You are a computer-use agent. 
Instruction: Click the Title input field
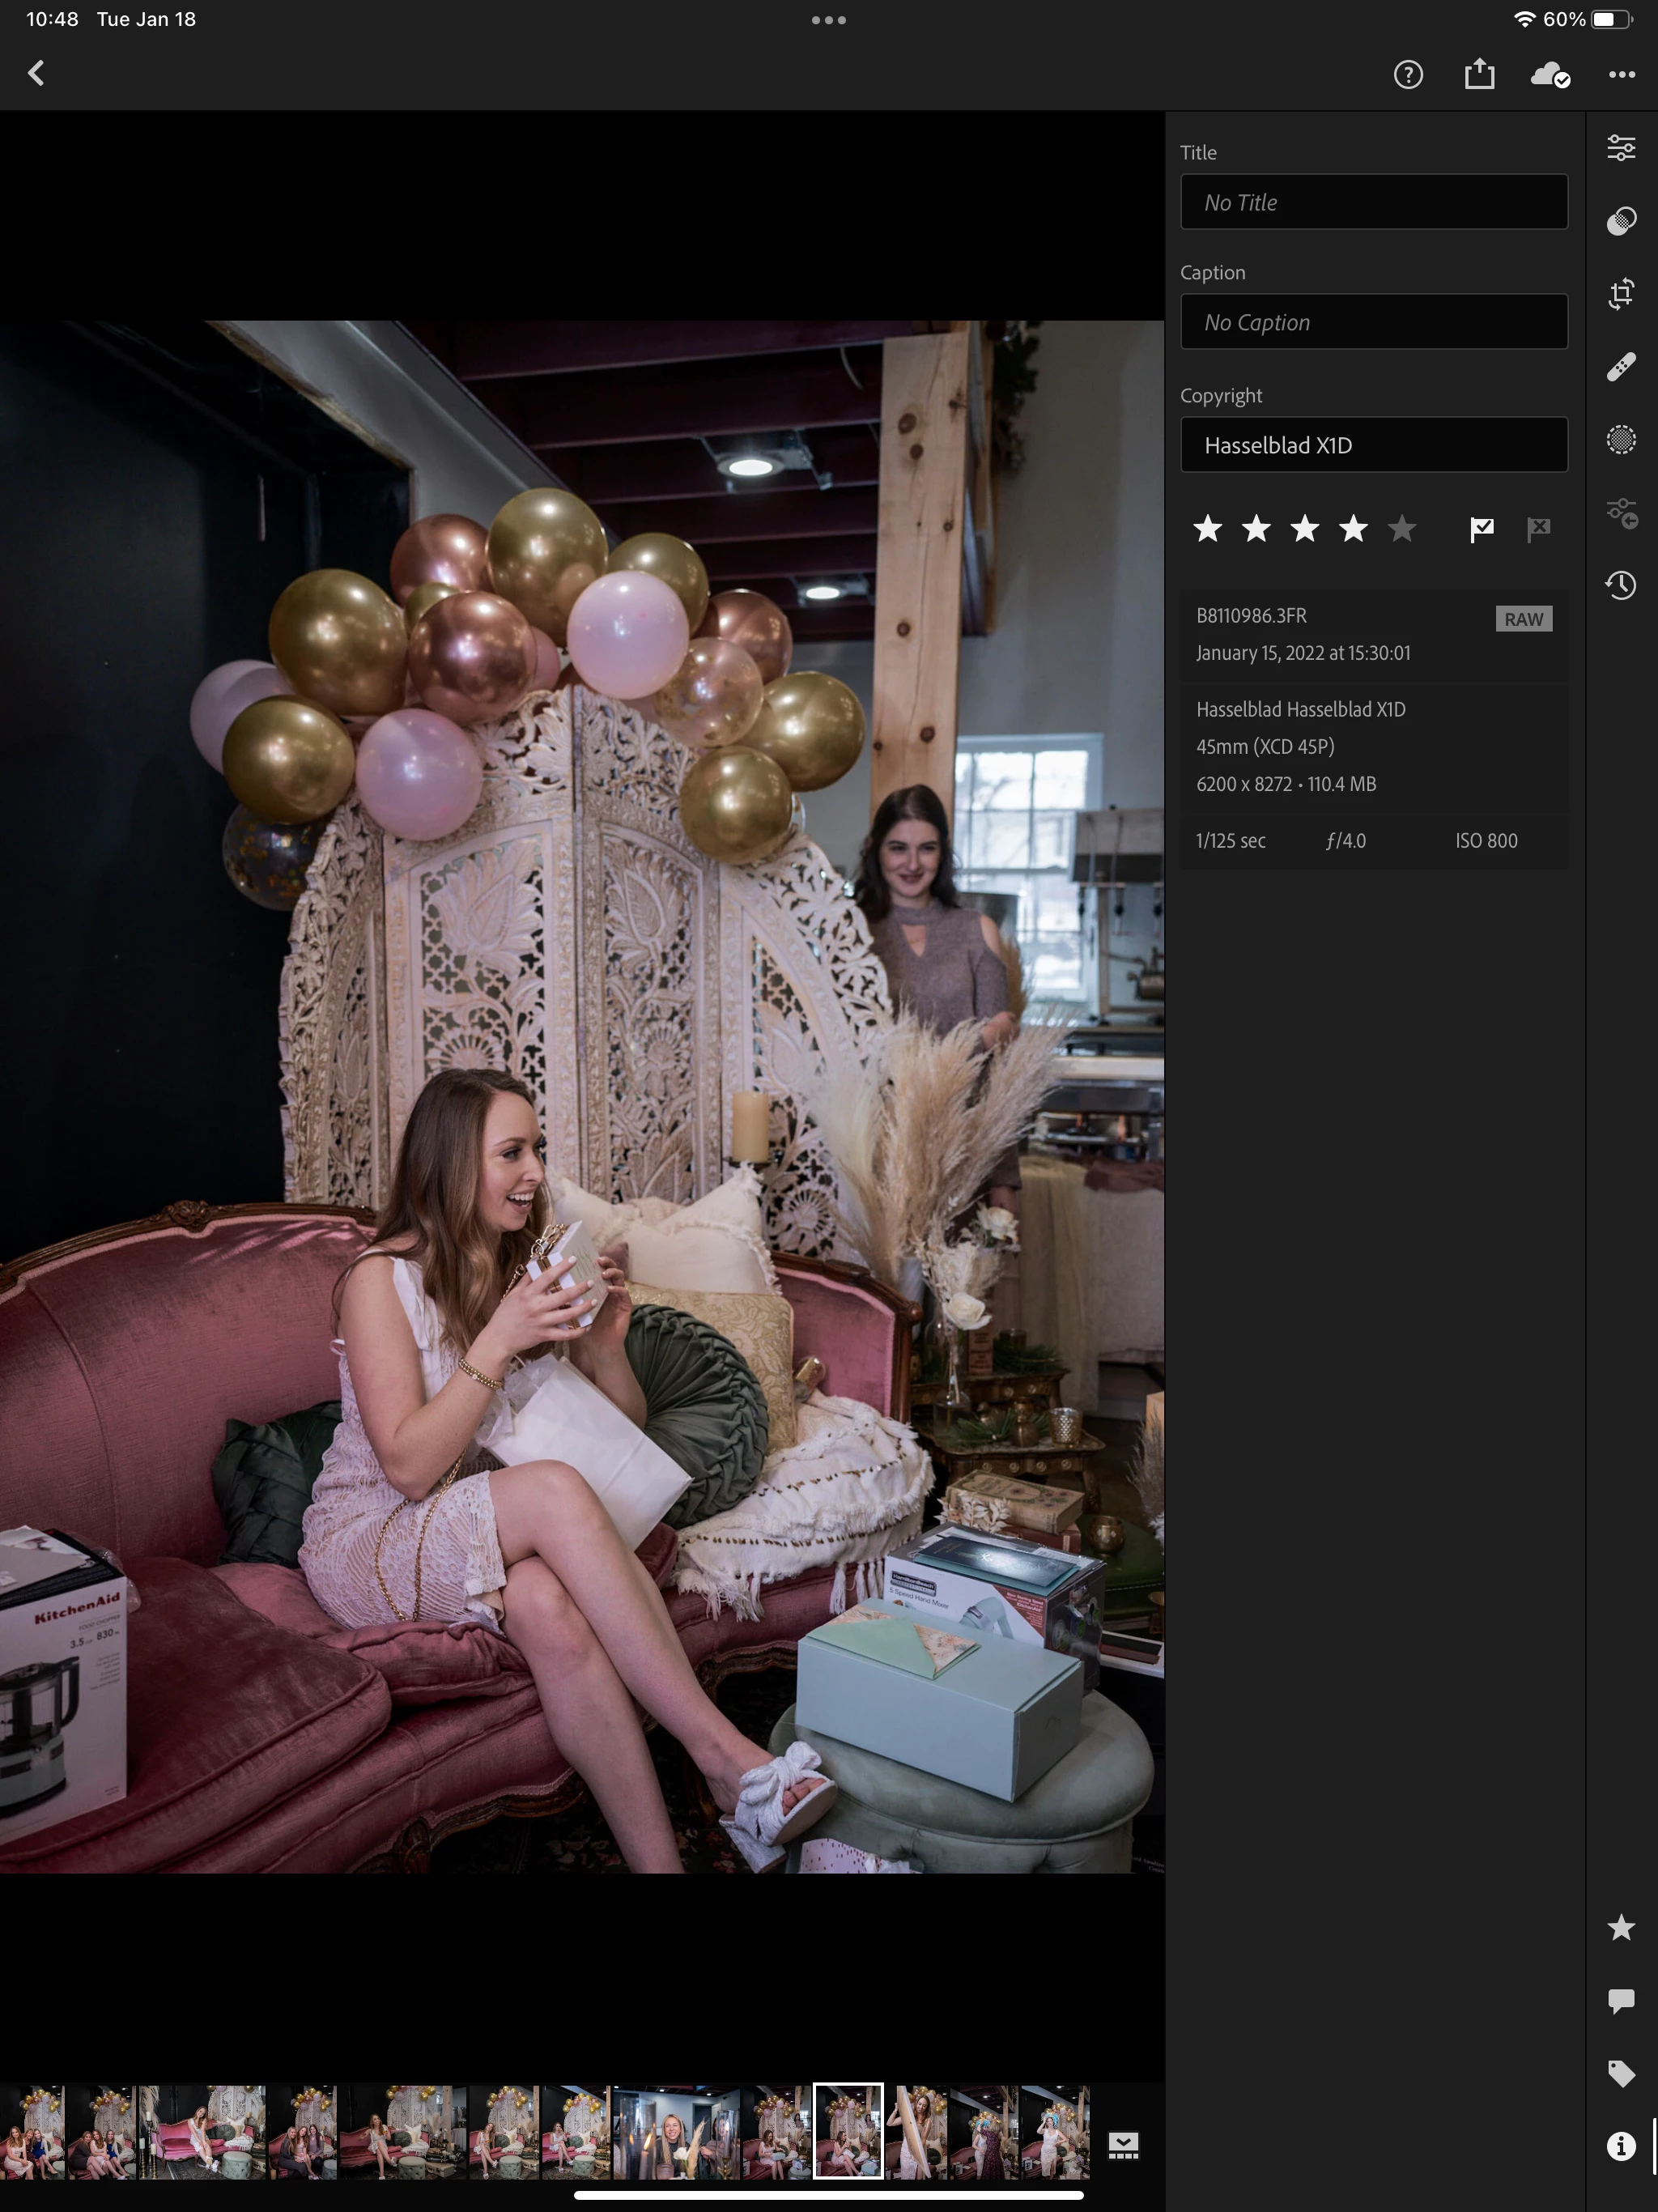1373,202
